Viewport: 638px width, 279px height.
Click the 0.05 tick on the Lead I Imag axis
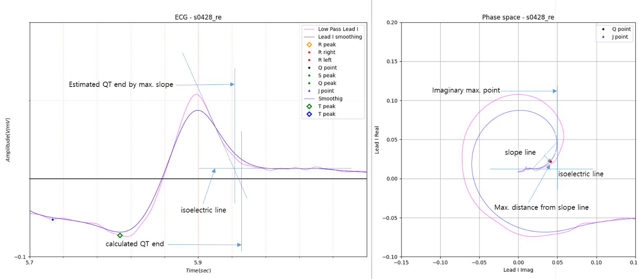(x=557, y=263)
